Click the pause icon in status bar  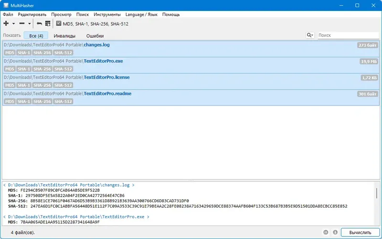[326, 232]
